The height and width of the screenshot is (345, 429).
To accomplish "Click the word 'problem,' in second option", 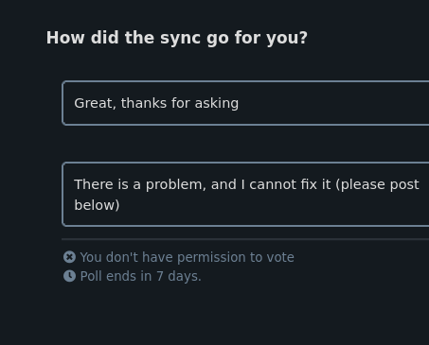I will (175, 184).
